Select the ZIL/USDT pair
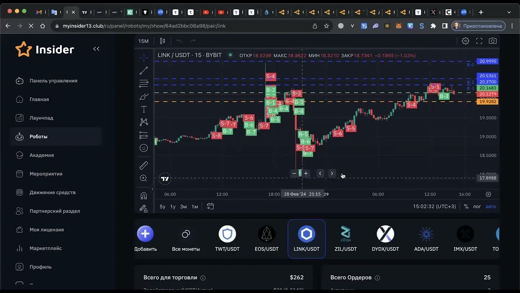 346,239
